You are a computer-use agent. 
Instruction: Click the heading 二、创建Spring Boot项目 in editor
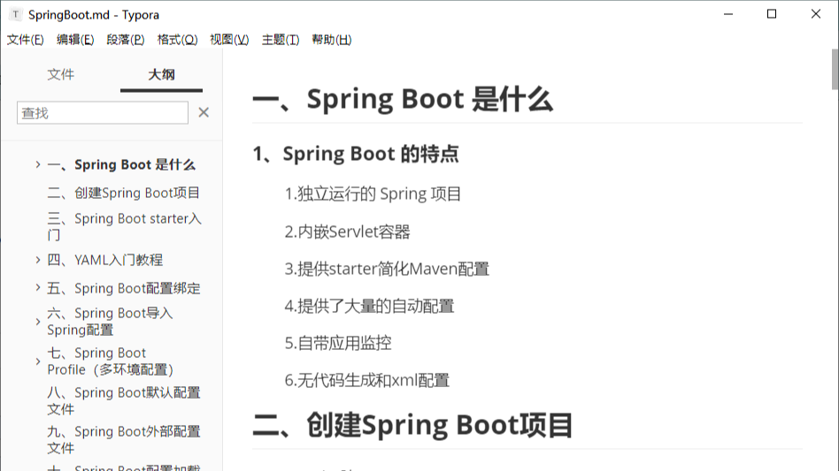pyautogui.click(x=412, y=426)
